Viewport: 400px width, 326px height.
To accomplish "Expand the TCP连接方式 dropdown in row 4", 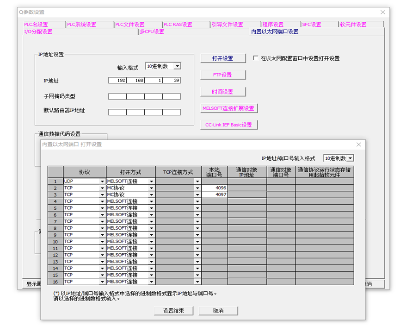I will pyautogui.click(x=197, y=201).
